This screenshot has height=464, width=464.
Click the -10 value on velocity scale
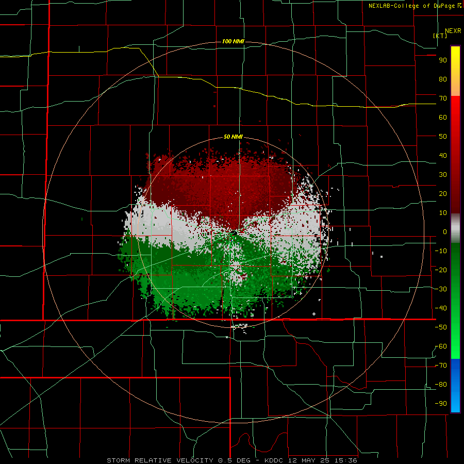coord(441,251)
